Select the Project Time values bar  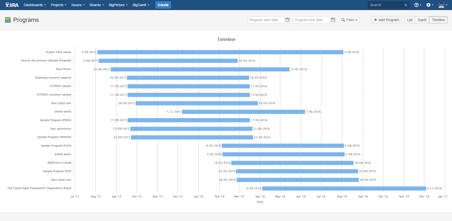(220, 52)
